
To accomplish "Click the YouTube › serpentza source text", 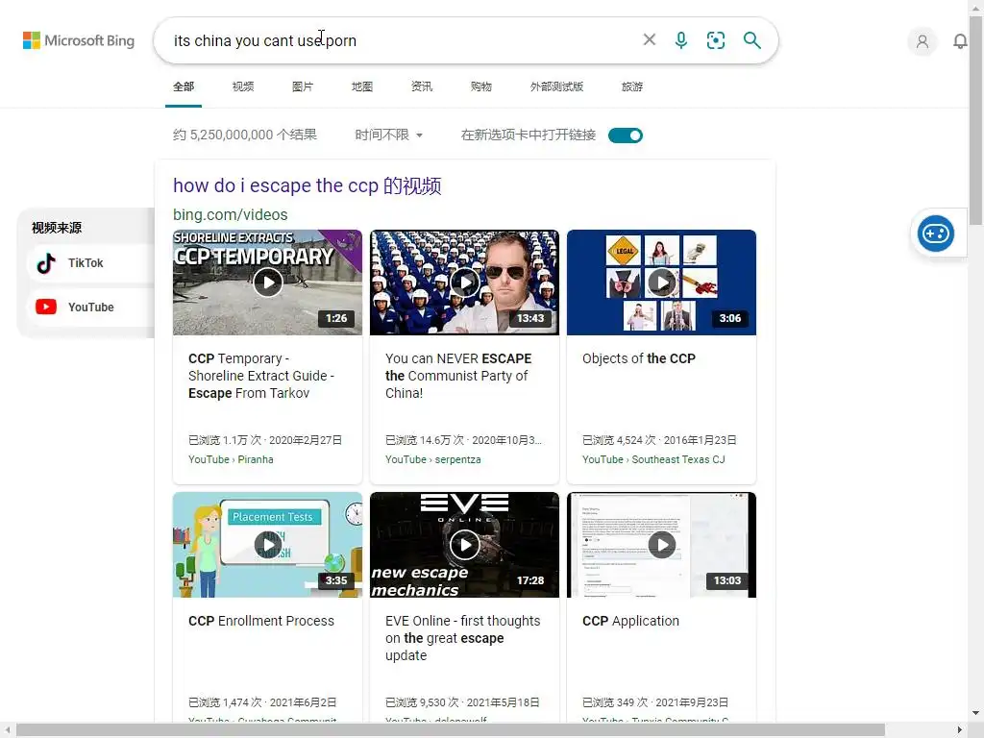I will [433, 459].
